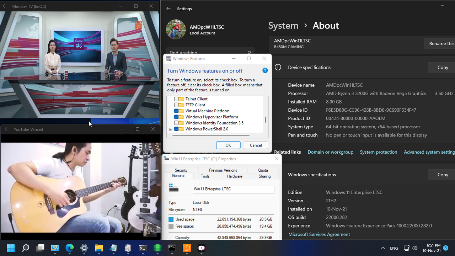
Task: Open volume speaker icon in tray
Action: (x=414, y=248)
